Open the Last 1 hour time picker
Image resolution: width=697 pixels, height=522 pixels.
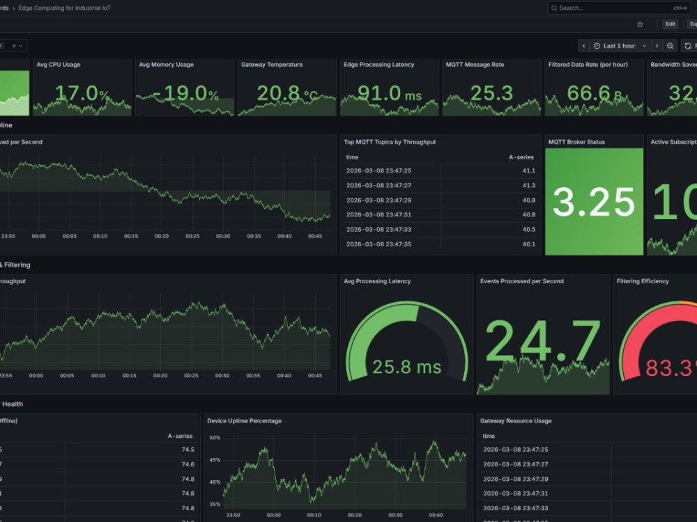pyautogui.click(x=620, y=46)
